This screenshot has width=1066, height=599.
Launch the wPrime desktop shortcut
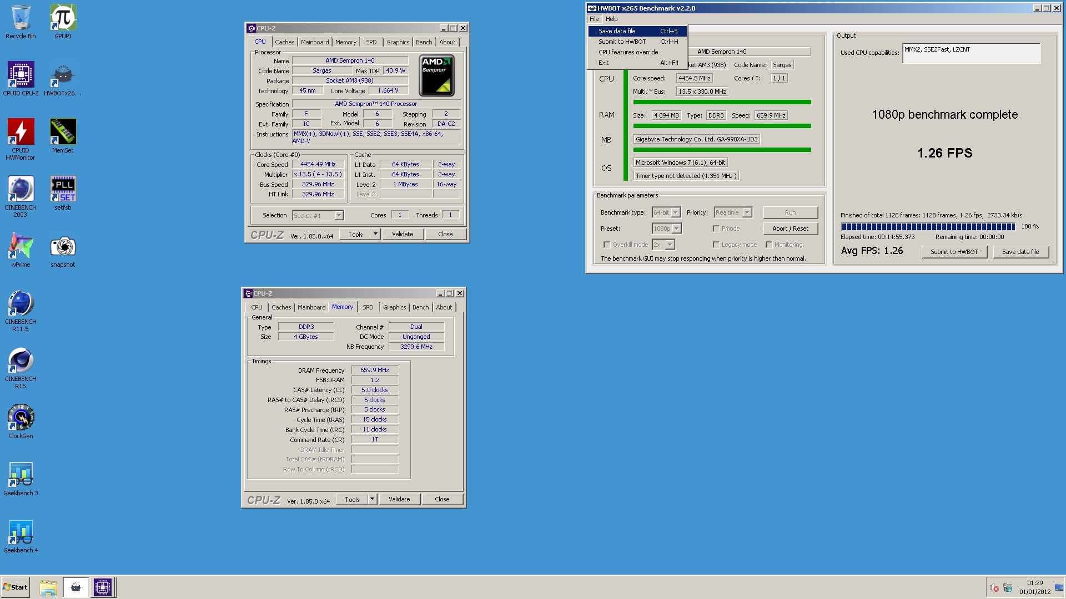21,250
